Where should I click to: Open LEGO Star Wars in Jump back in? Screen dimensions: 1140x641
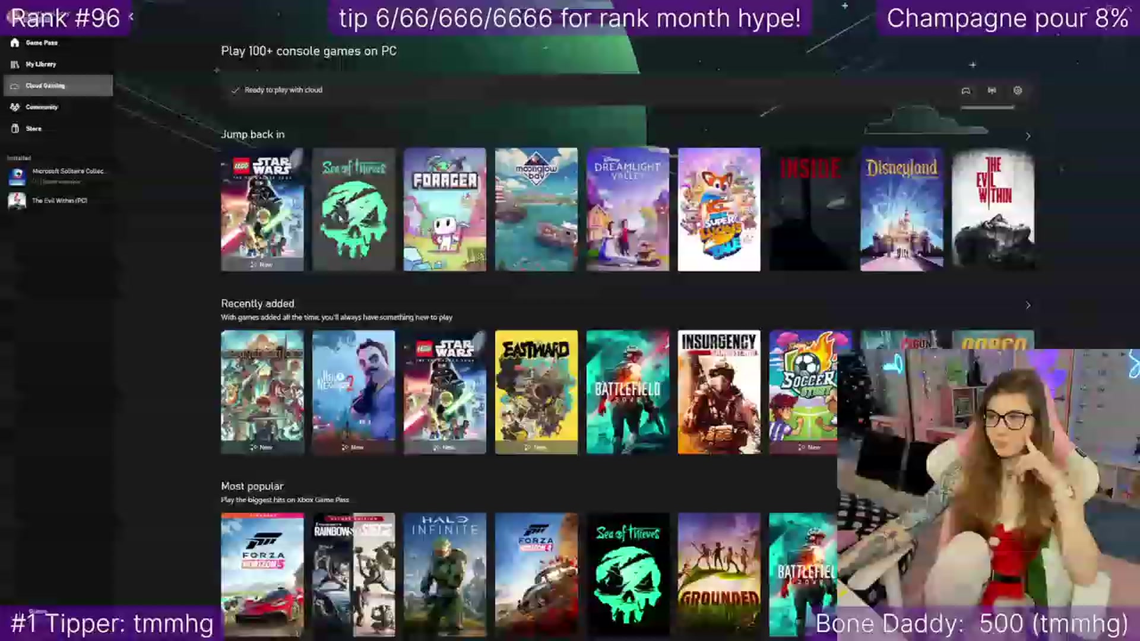coord(262,210)
